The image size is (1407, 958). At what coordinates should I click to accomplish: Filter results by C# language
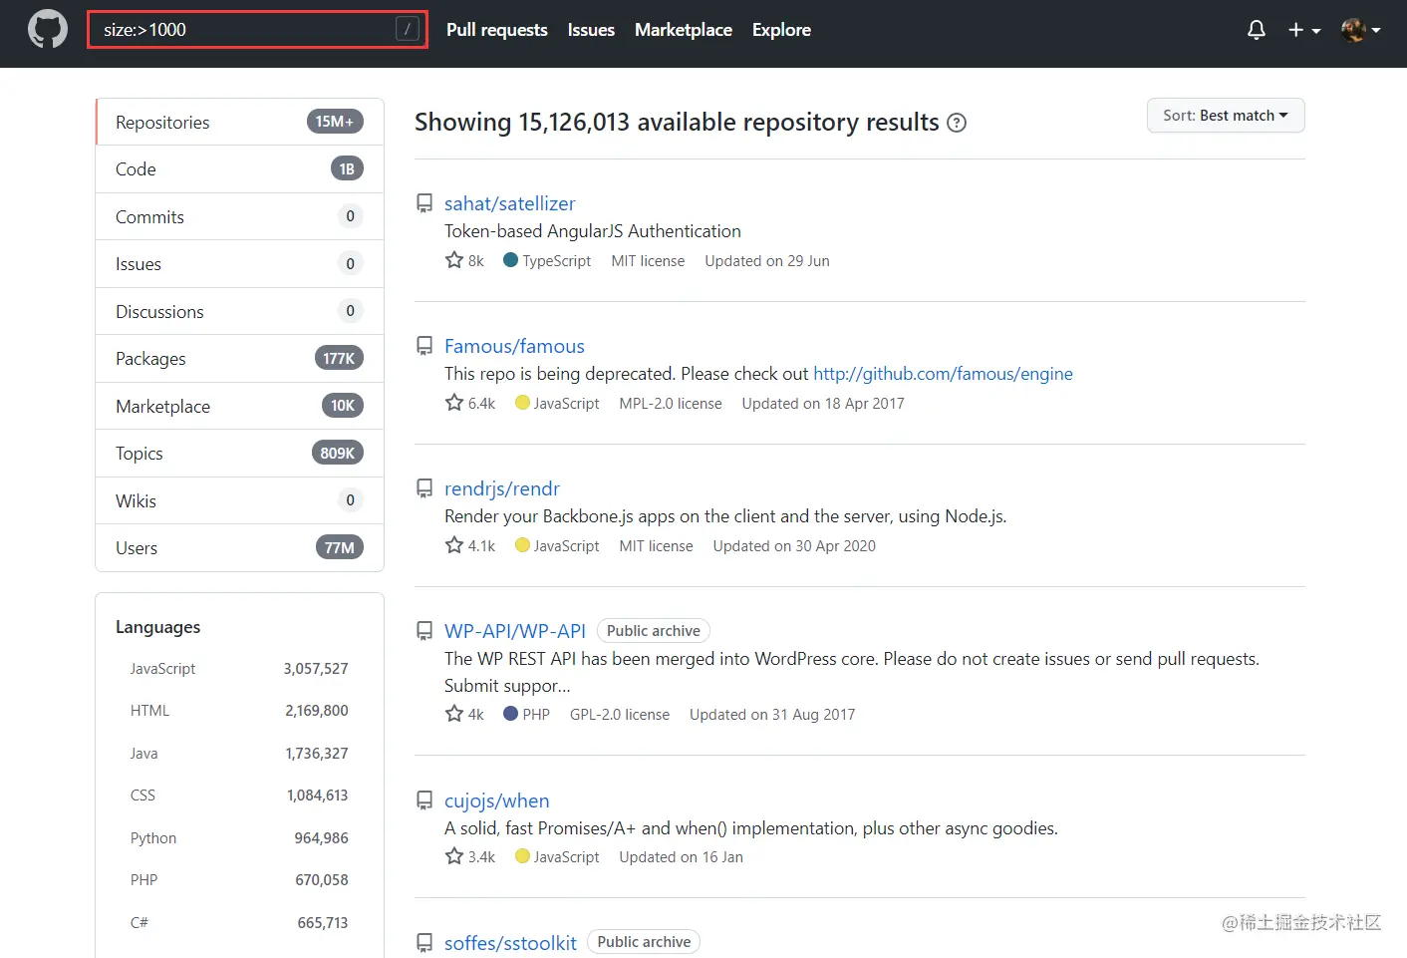(x=239, y=923)
